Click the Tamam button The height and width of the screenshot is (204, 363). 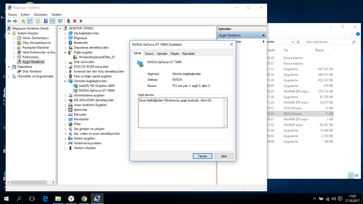202,156
